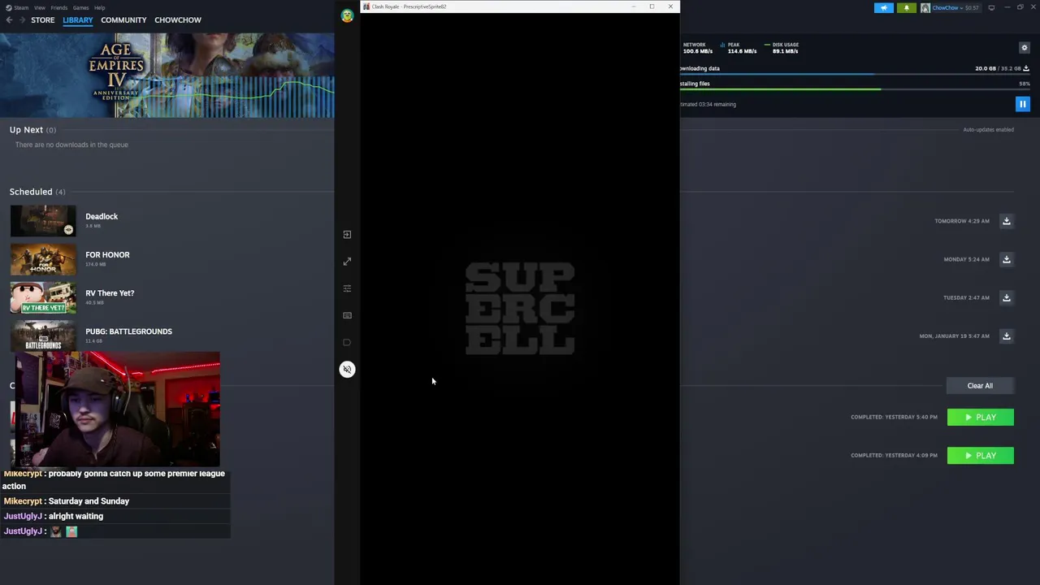Click the RV There Yet? thumbnail
The width and height of the screenshot is (1040, 585).
pos(43,297)
